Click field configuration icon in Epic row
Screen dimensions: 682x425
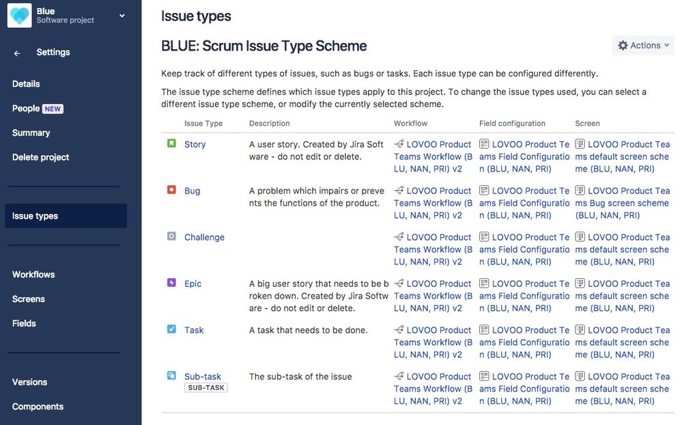[x=484, y=283]
